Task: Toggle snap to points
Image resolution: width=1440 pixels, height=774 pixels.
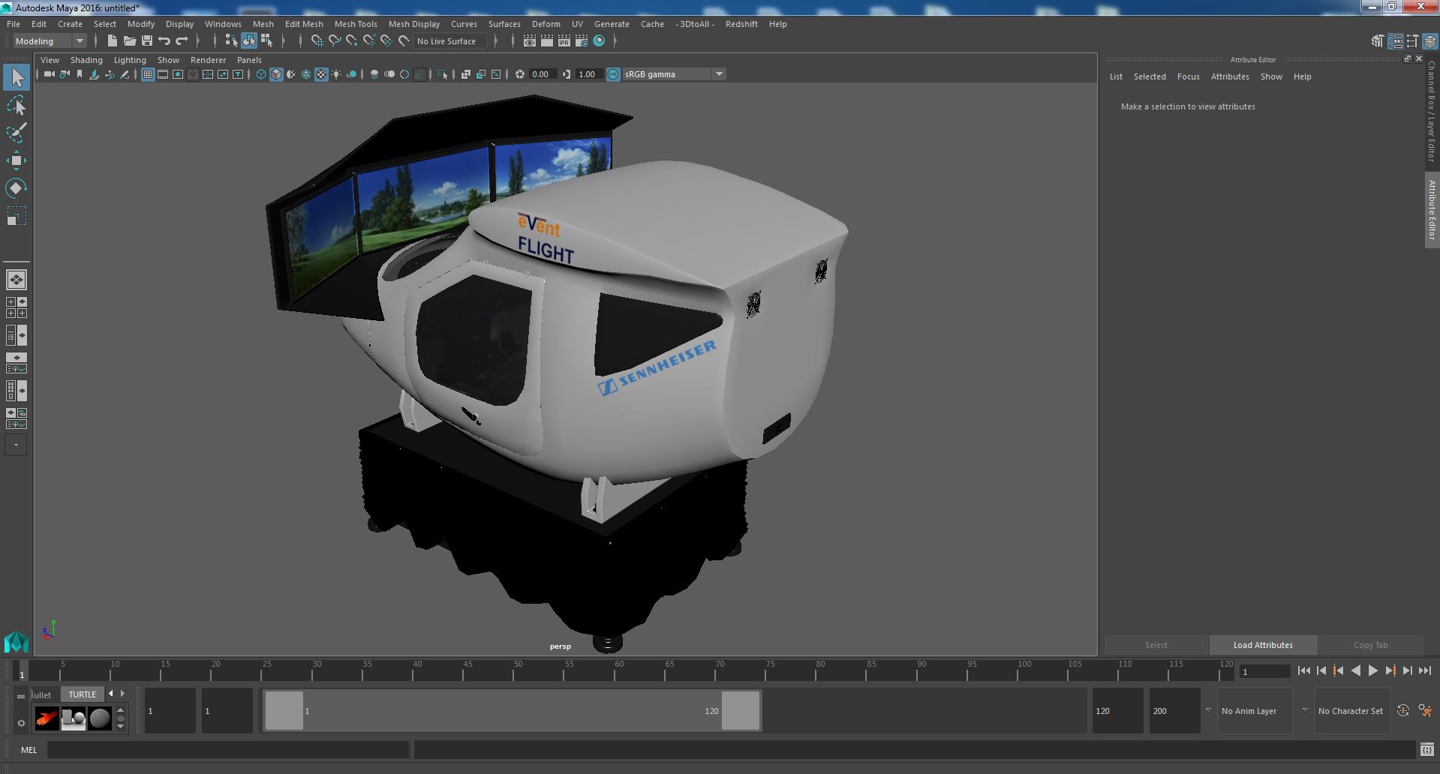Action: tap(352, 41)
